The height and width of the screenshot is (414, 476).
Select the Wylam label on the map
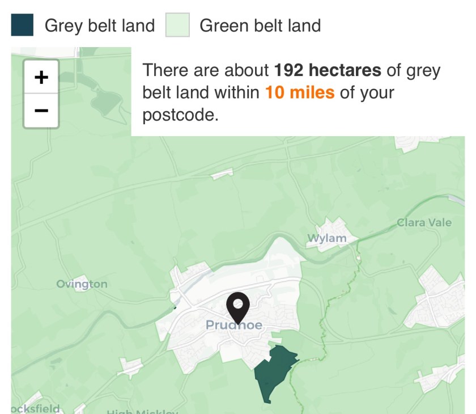click(326, 238)
